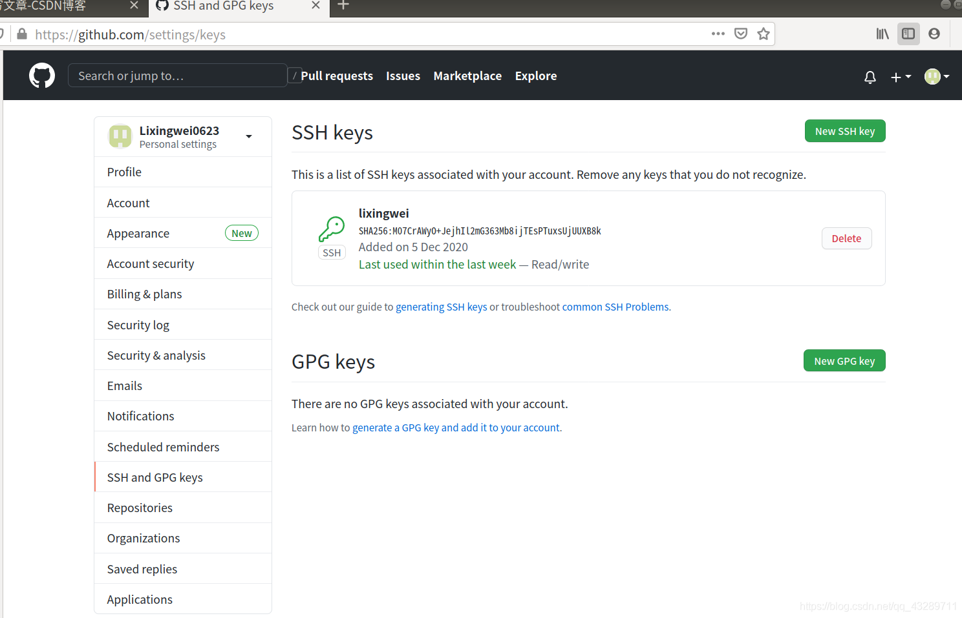Open the generating SSH keys guide
962x618 pixels.
tap(442, 307)
